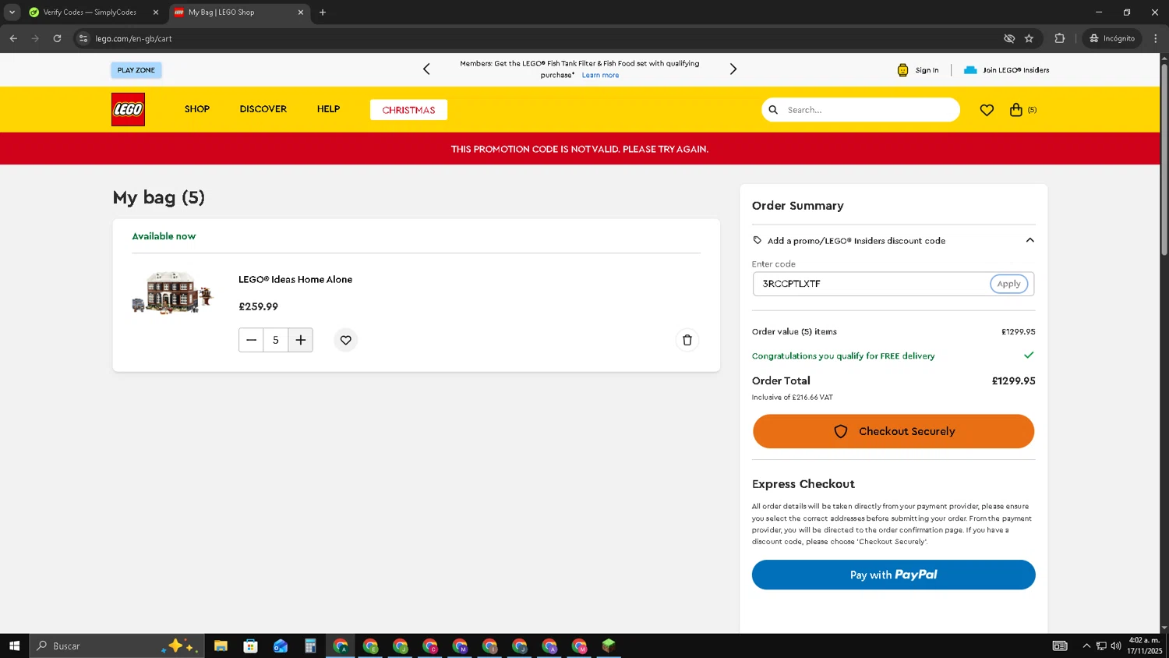View site information icon in address bar
This screenshot has height=658, width=1169.
pyautogui.click(x=83, y=38)
